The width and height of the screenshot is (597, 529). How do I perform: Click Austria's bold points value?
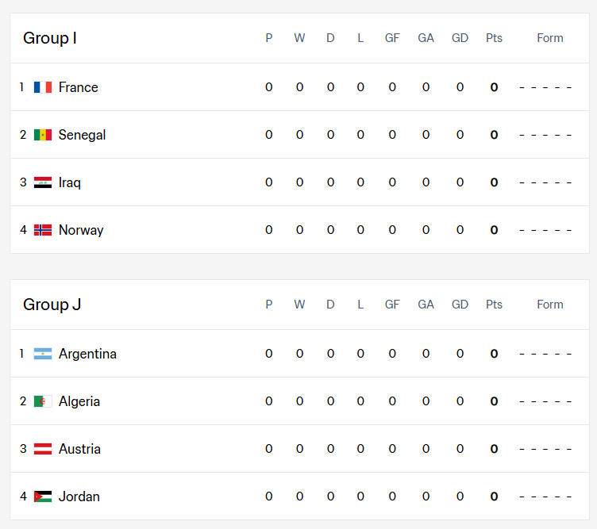[494, 449]
